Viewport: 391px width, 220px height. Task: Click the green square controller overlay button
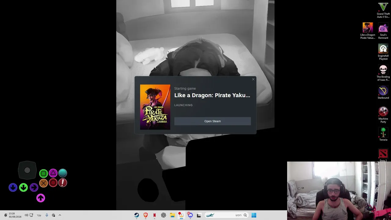click(x=43, y=174)
